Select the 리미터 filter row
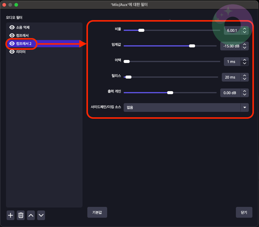The width and height of the screenshot is (259, 227). [x=44, y=52]
